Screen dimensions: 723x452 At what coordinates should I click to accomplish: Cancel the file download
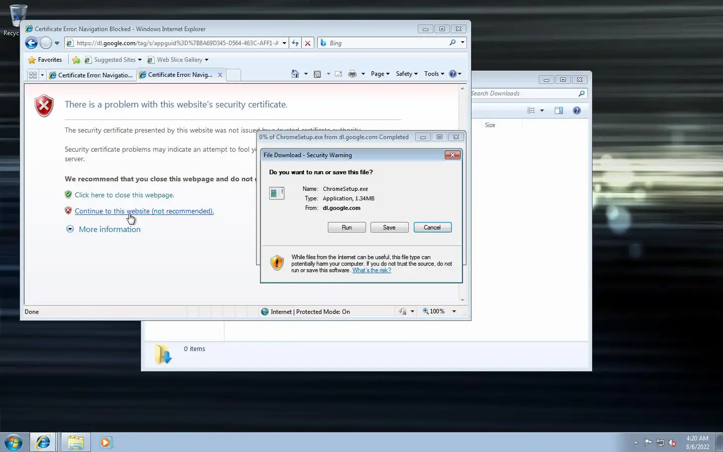pos(432,228)
